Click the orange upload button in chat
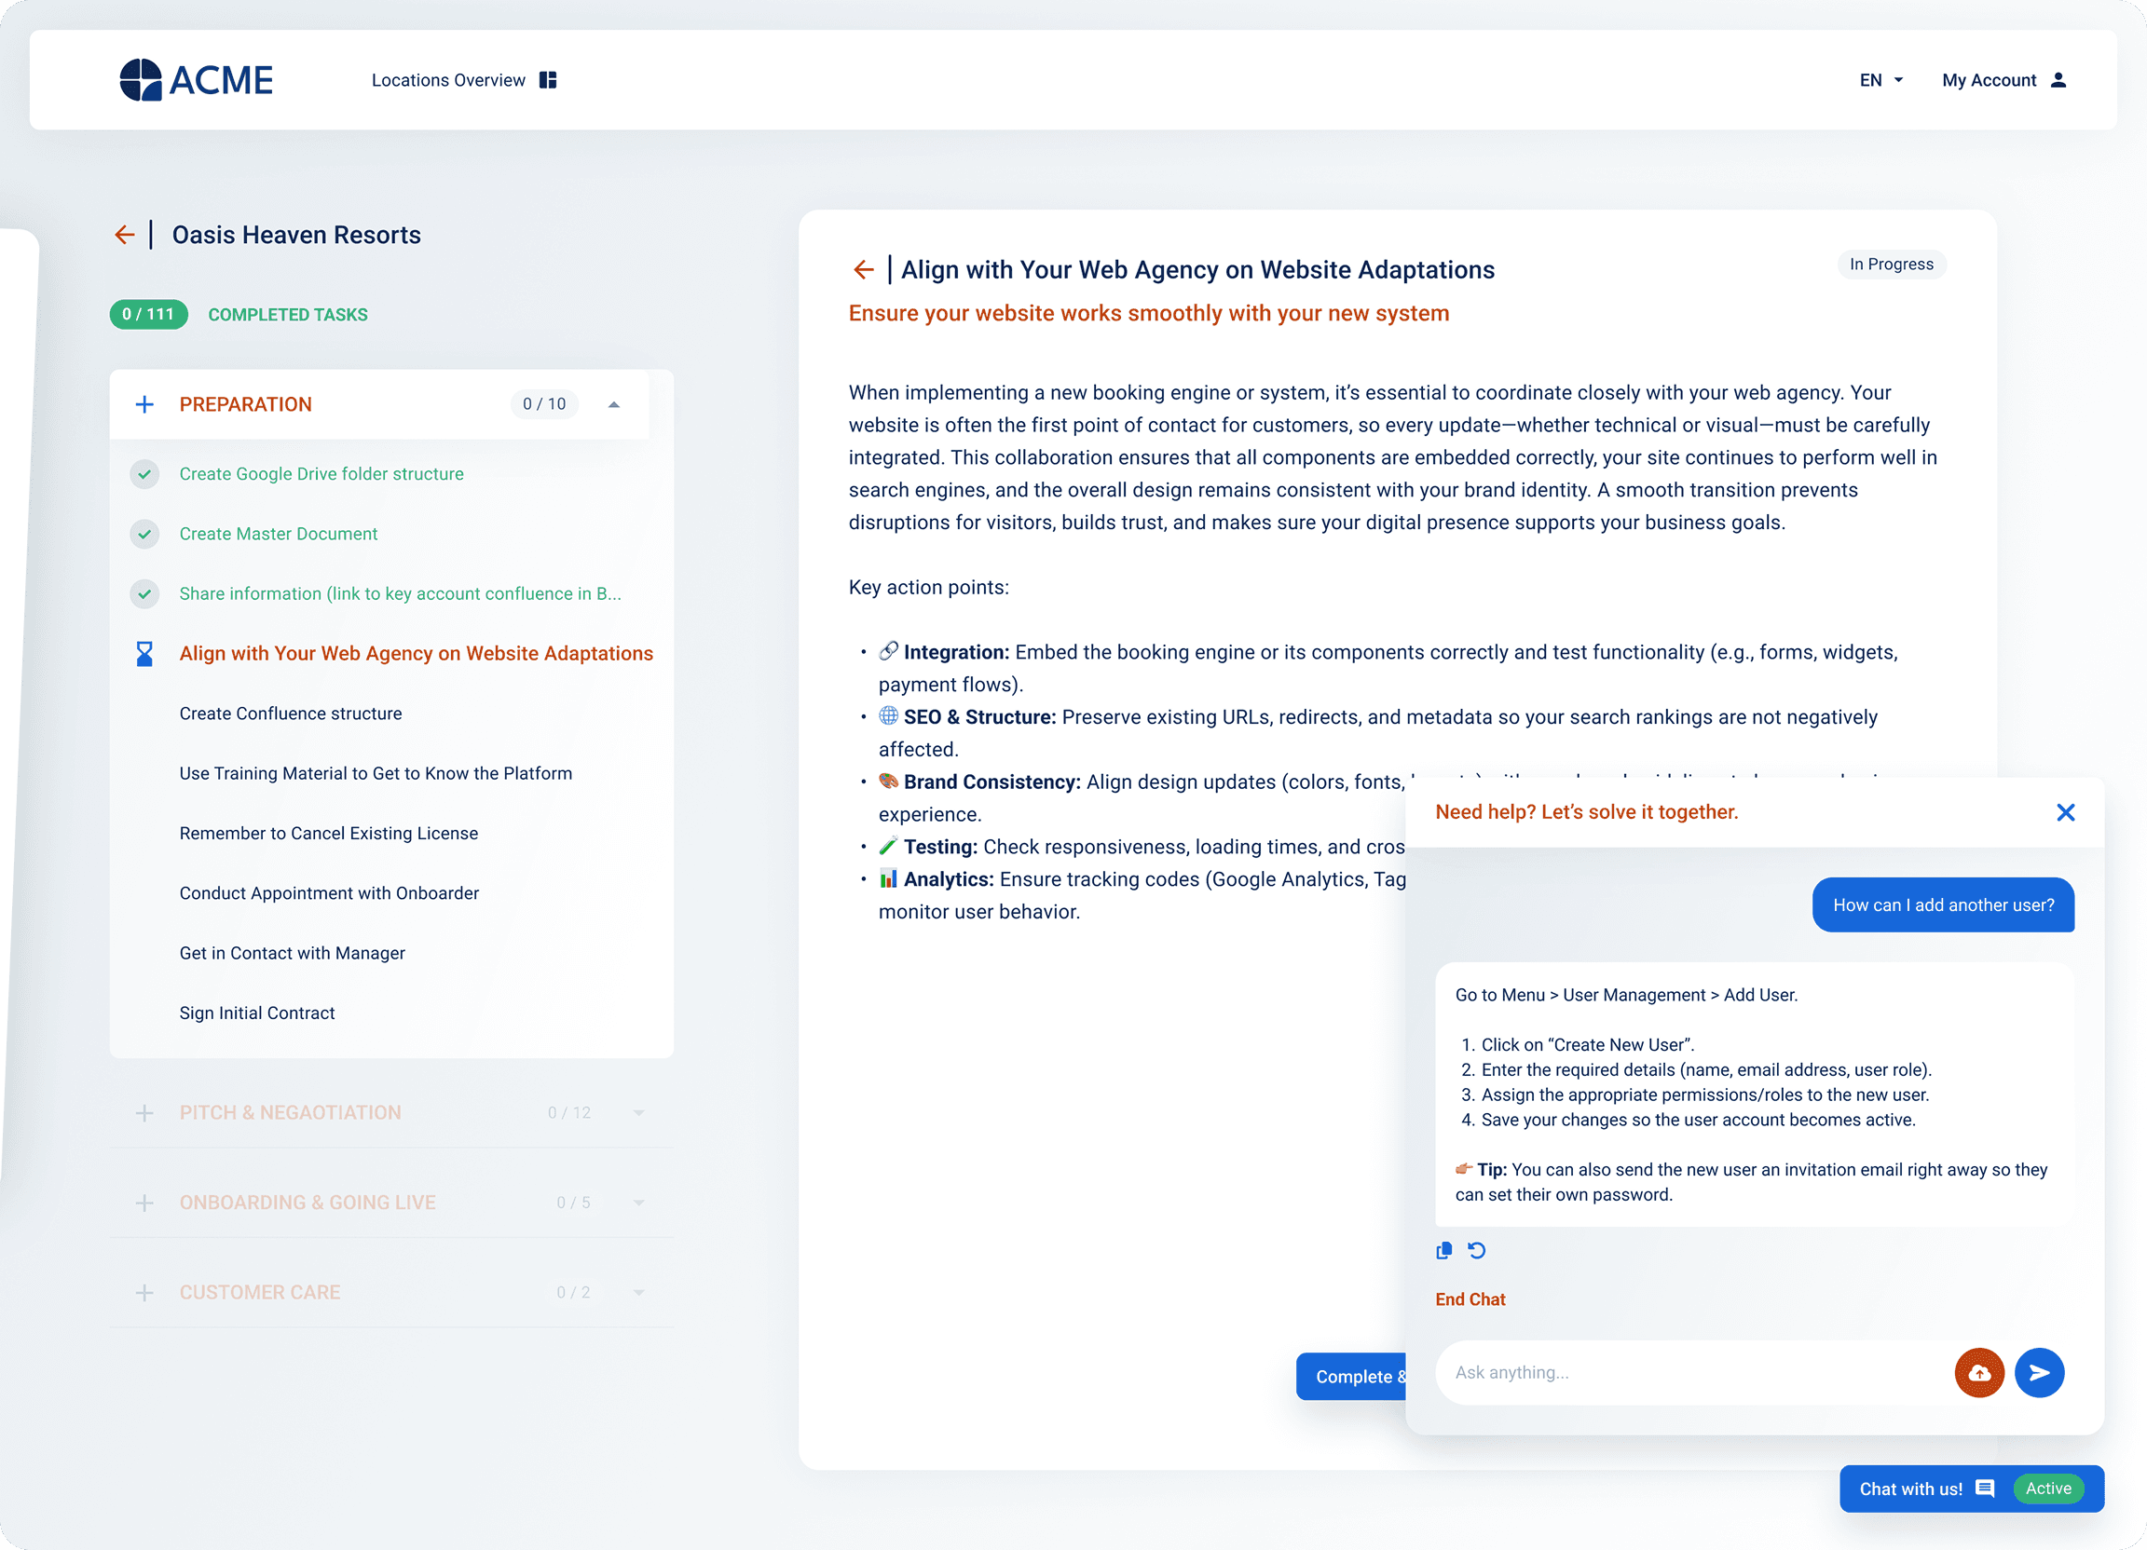 pyautogui.click(x=1978, y=1373)
